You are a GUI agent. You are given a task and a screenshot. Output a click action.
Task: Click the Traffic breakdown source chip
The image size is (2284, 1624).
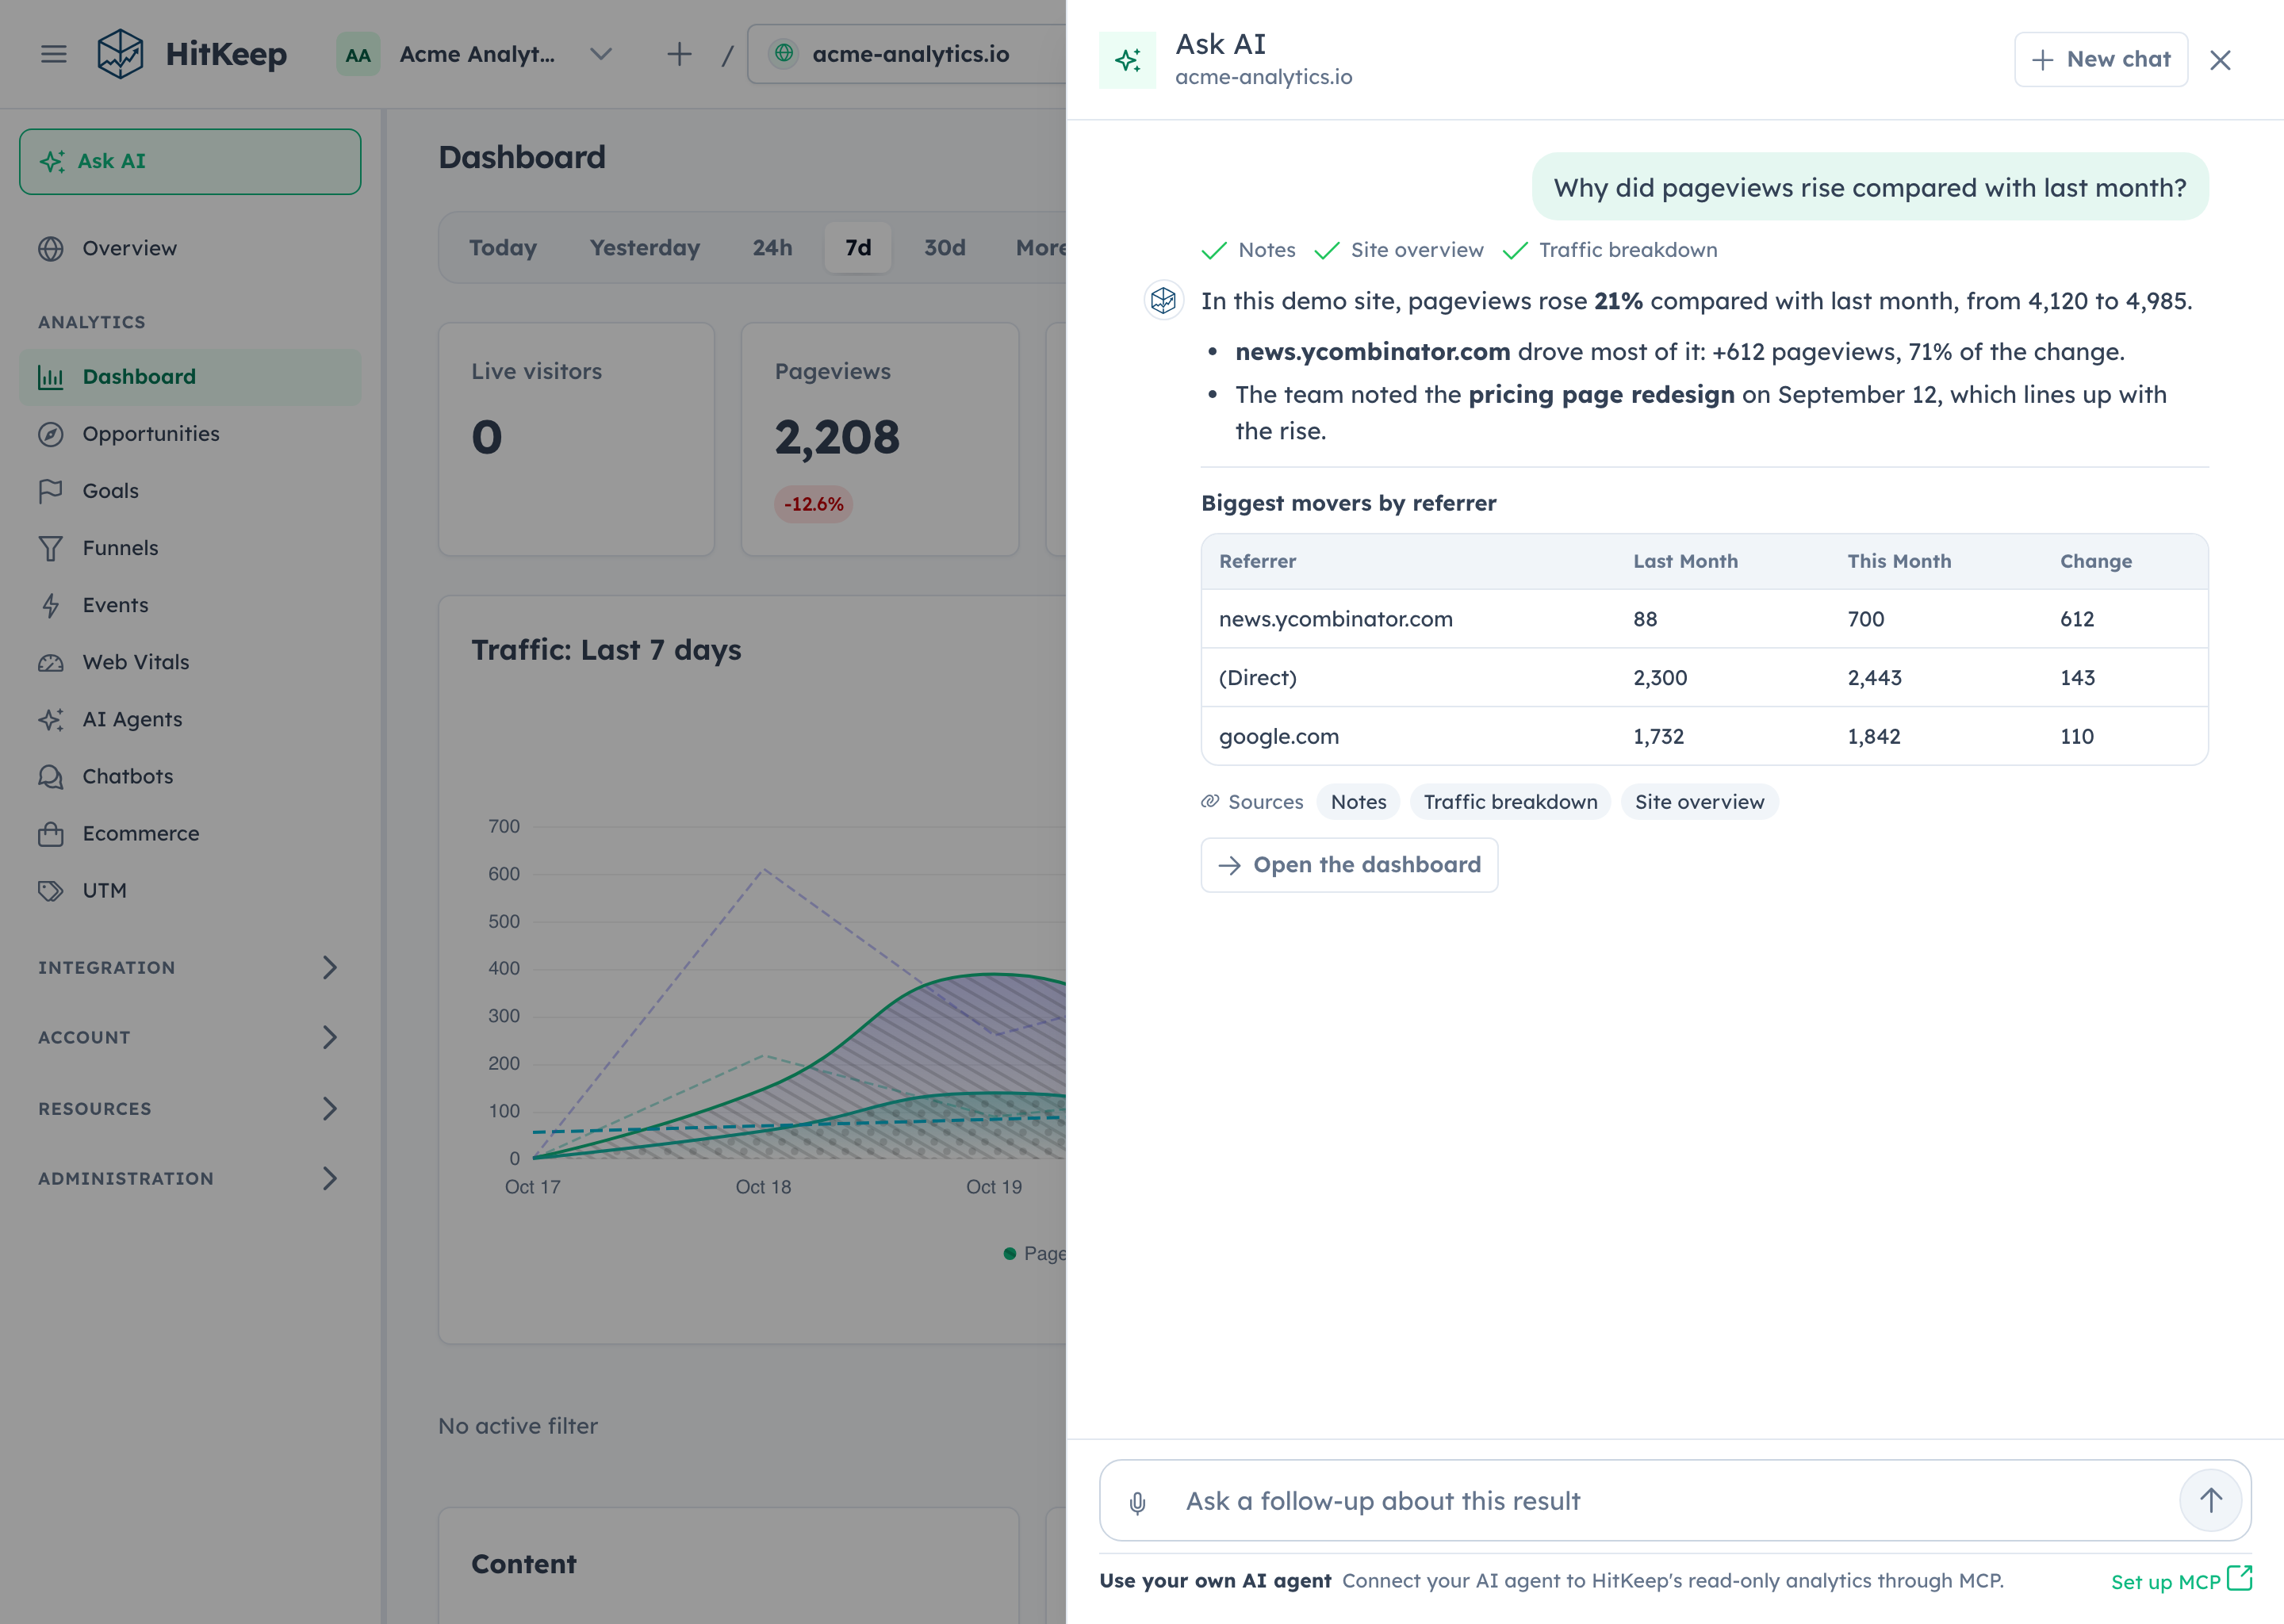coord(1510,802)
